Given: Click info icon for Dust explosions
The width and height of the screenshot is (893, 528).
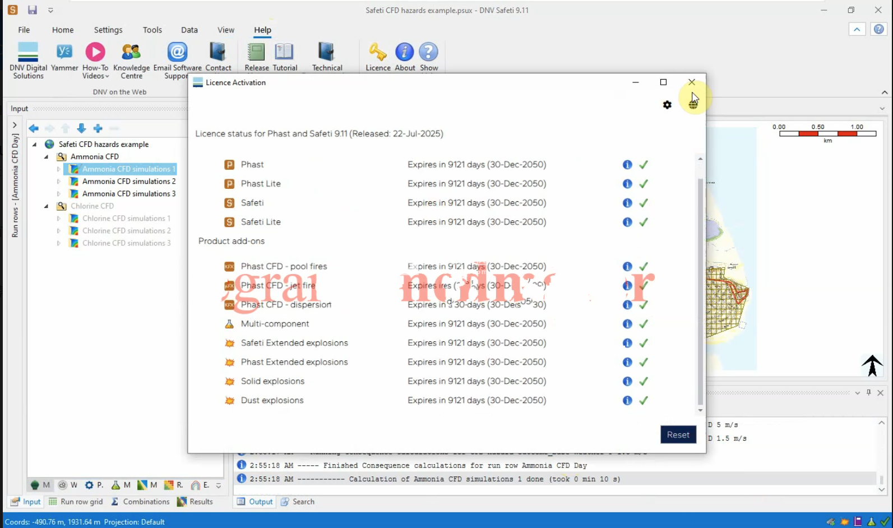Looking at the screenshot, I should point(627,401).
